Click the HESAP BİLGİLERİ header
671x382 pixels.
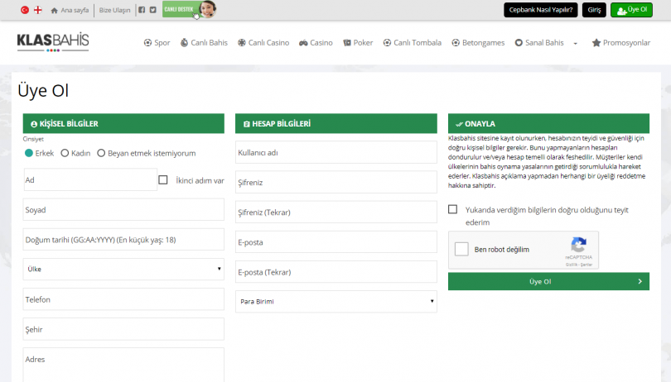coord(336,123)
